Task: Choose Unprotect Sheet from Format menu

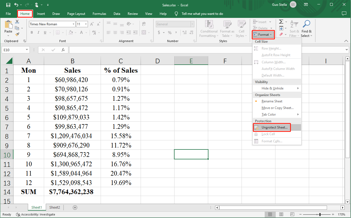Action: tap(277, 127)
